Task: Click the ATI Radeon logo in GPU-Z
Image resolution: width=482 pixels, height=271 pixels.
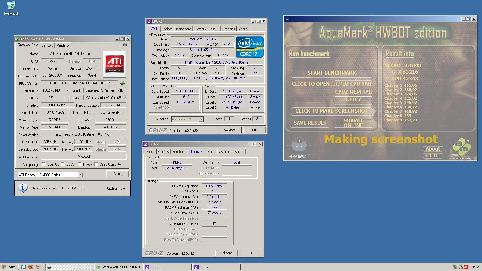Action: pyautogui.click(x=114, y=64)
